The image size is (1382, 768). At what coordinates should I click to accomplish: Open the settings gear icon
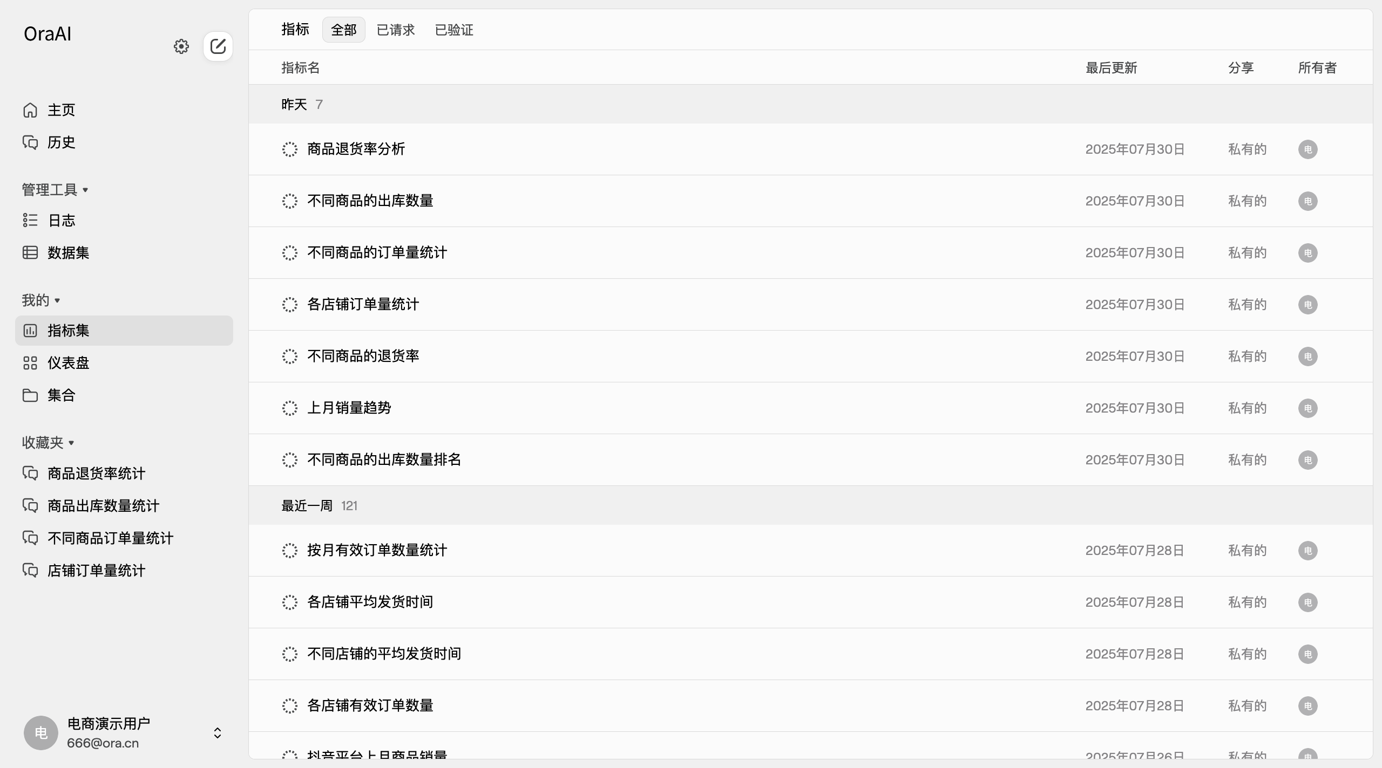tap(181, 46)
